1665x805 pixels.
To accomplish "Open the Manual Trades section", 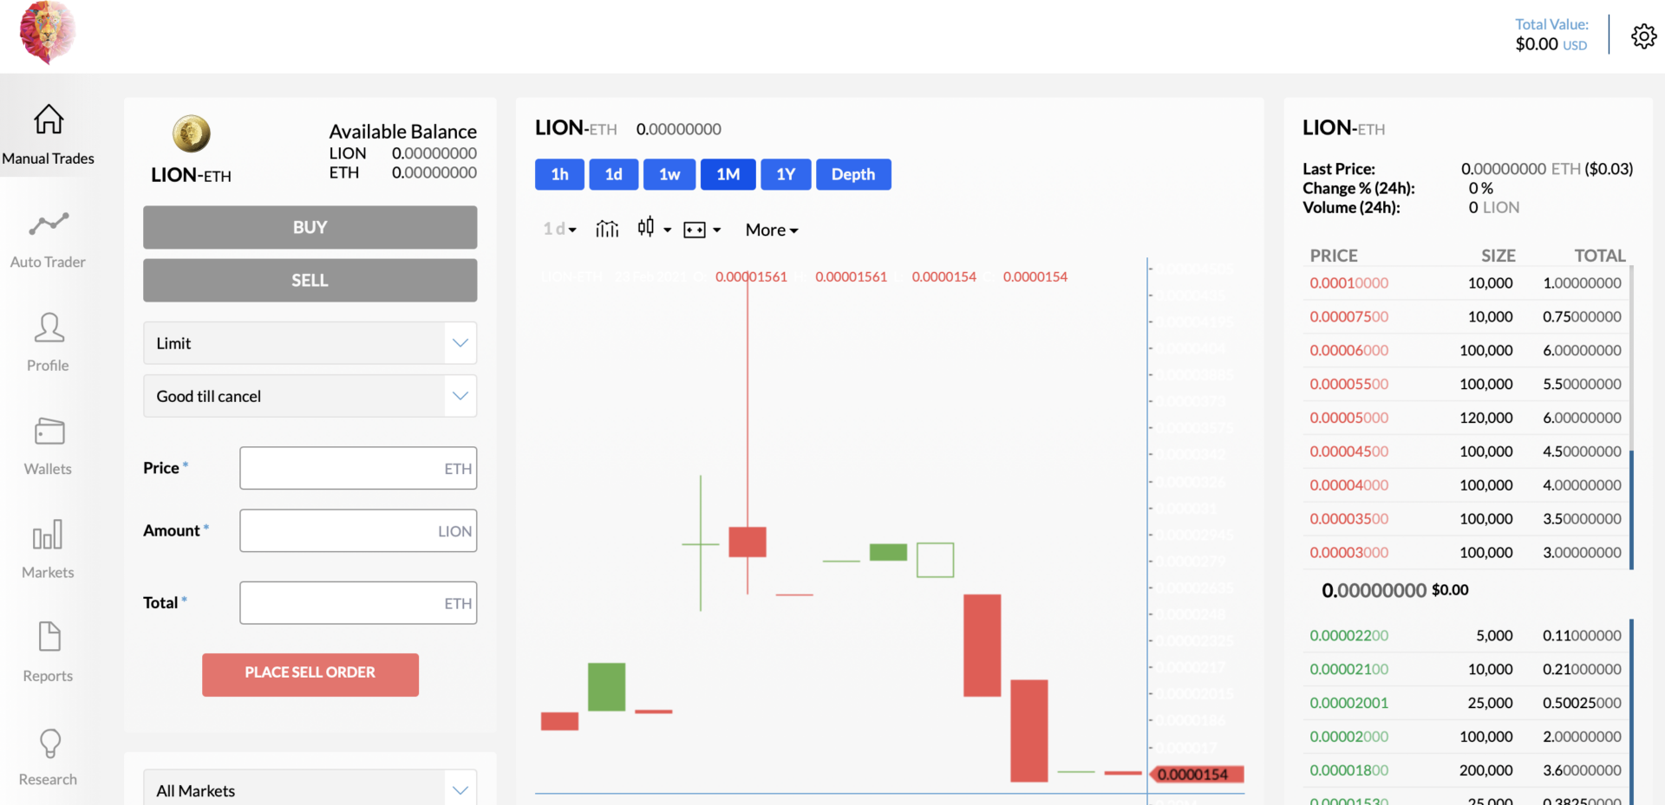I will tap(49, 134).
